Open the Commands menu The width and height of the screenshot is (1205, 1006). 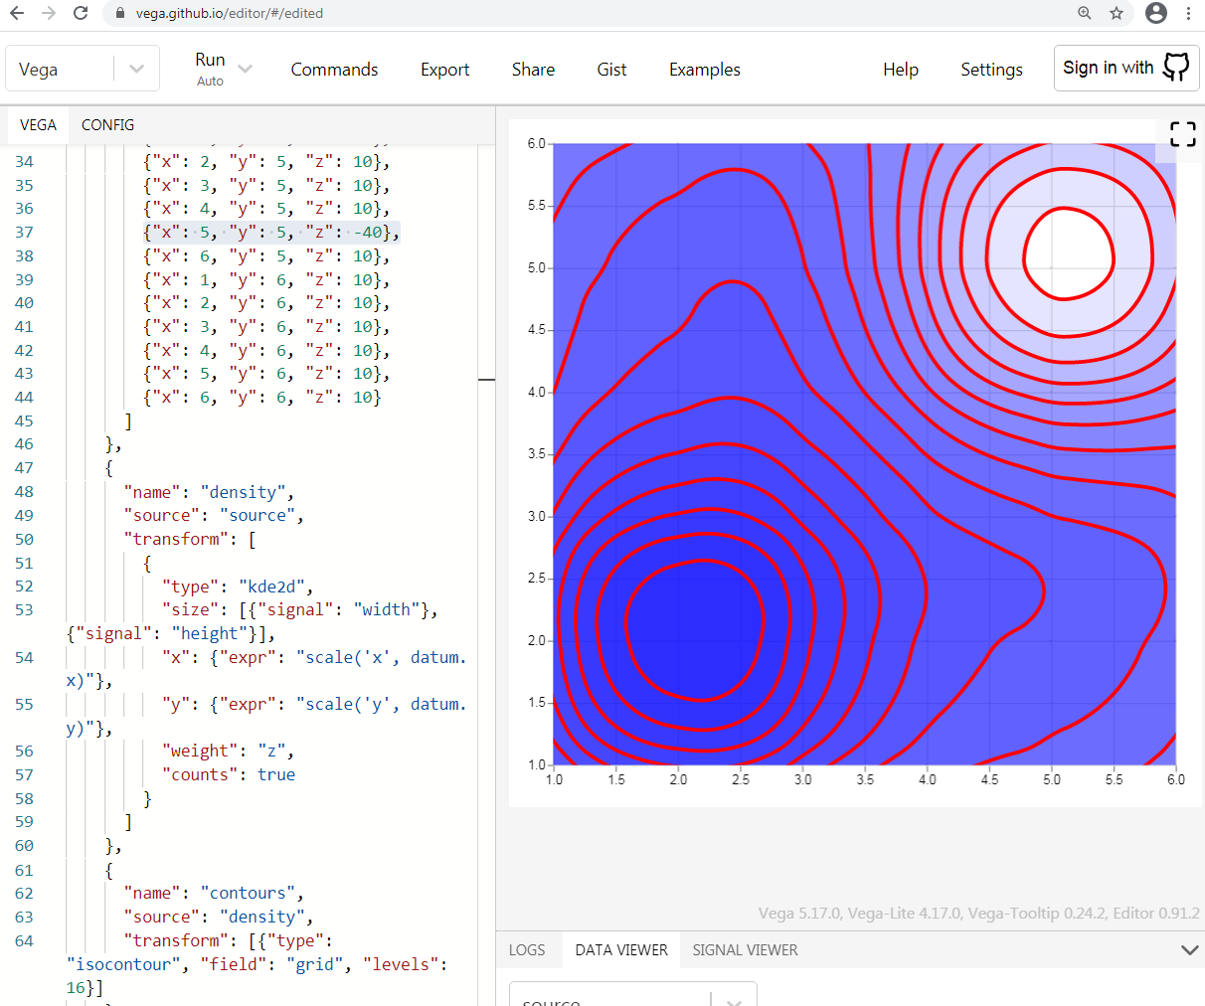tap(334, 70)
